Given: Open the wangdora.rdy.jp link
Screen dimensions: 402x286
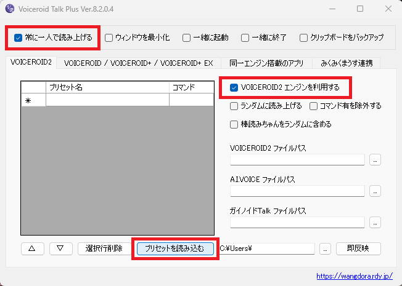Looking at the screenshot, I should click(x=355, y=276).
